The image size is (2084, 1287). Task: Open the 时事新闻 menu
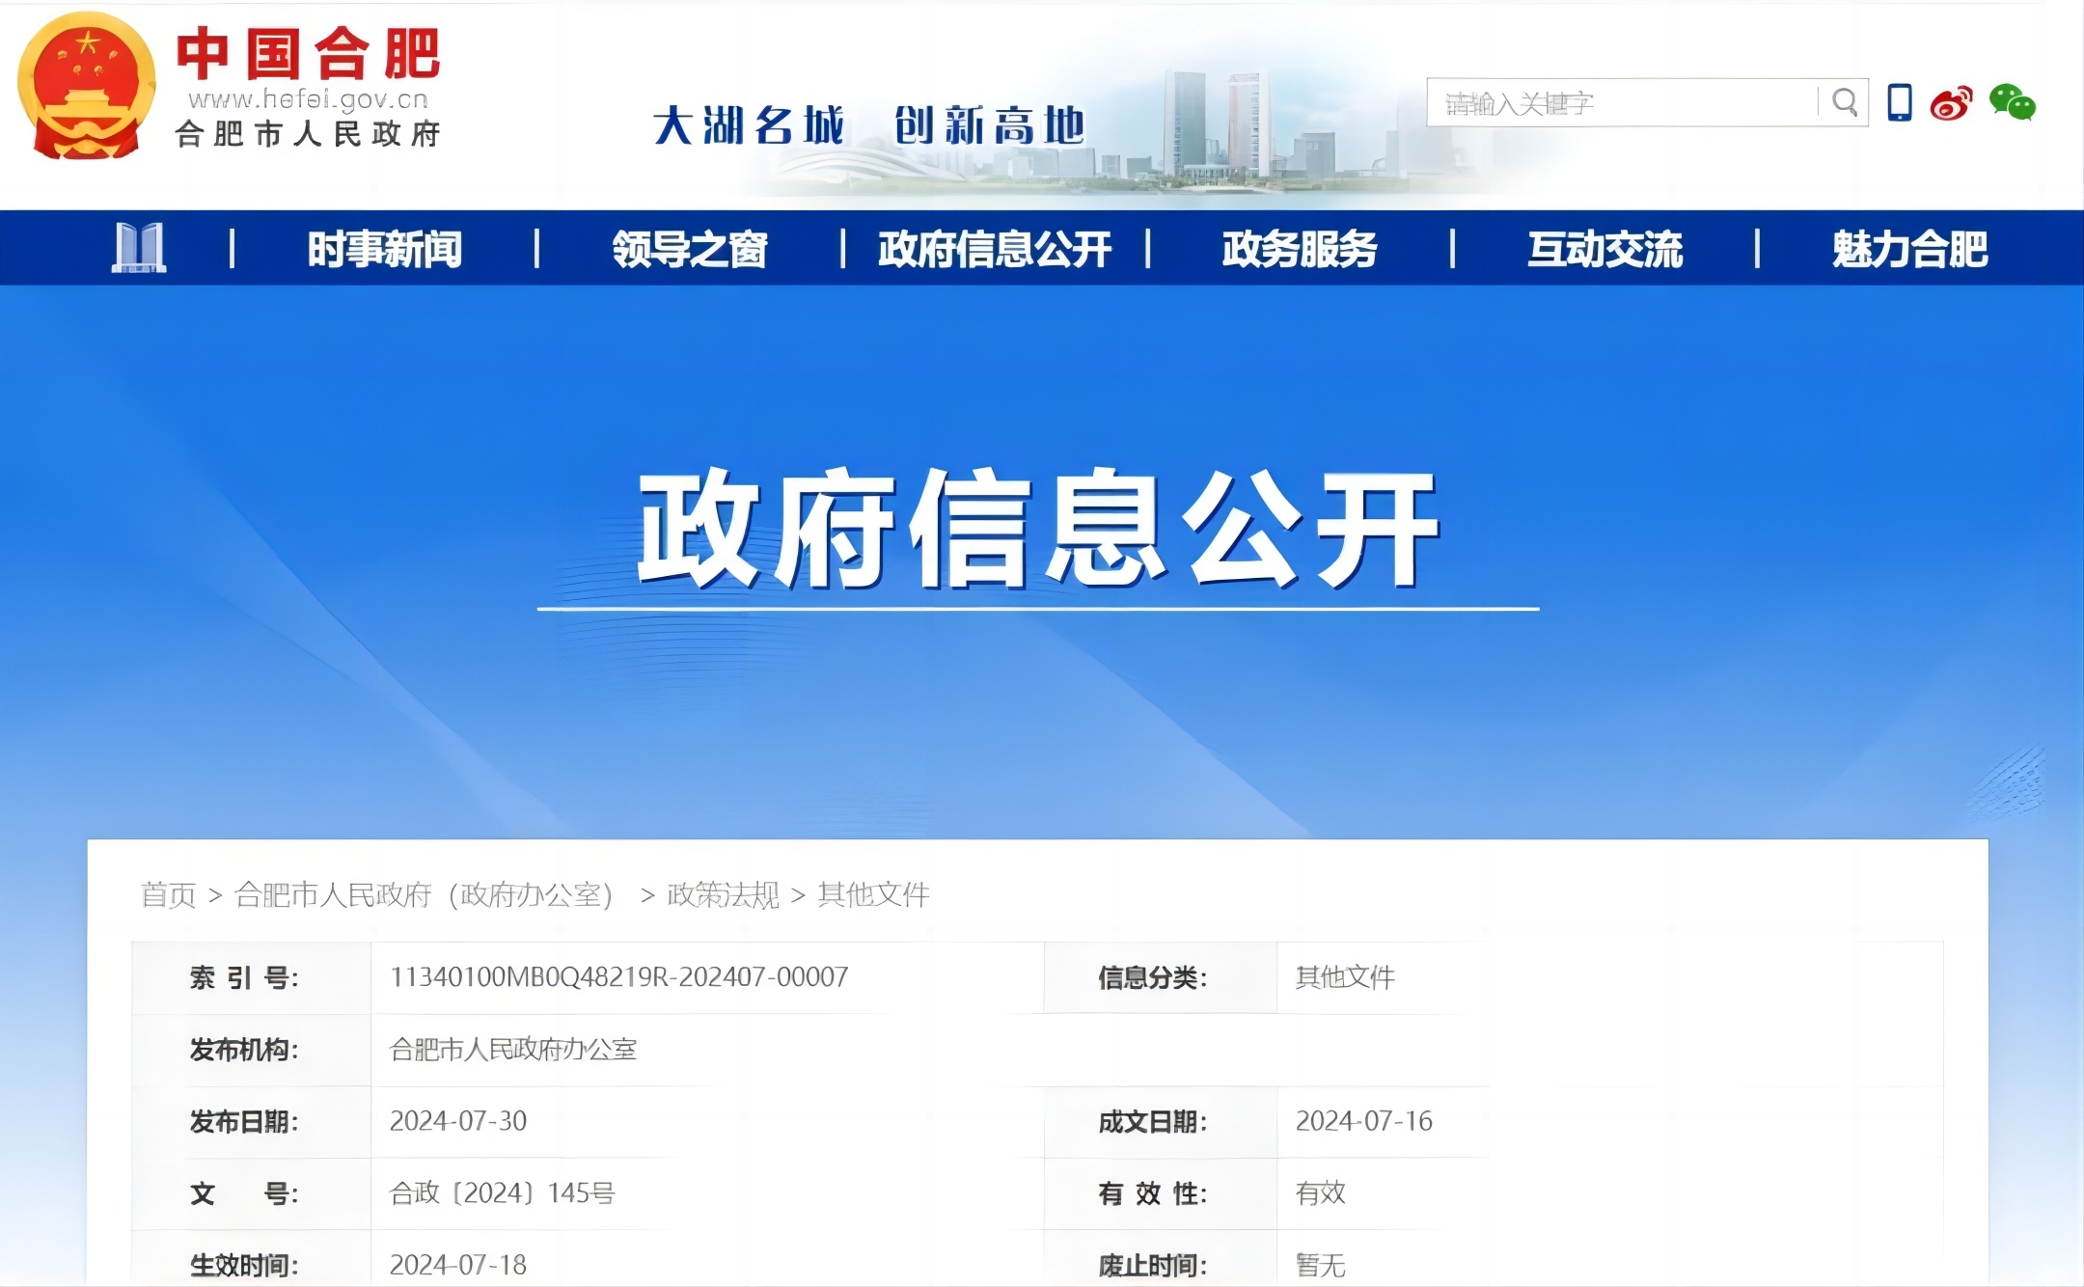coord(384,249)
